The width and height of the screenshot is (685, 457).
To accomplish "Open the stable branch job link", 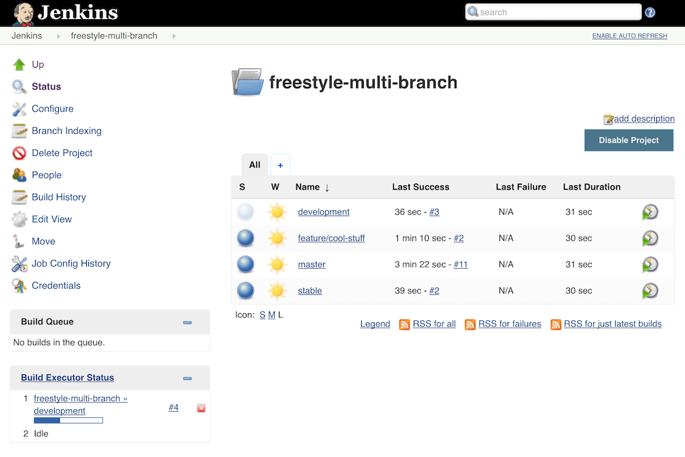I will pos(310,291).
